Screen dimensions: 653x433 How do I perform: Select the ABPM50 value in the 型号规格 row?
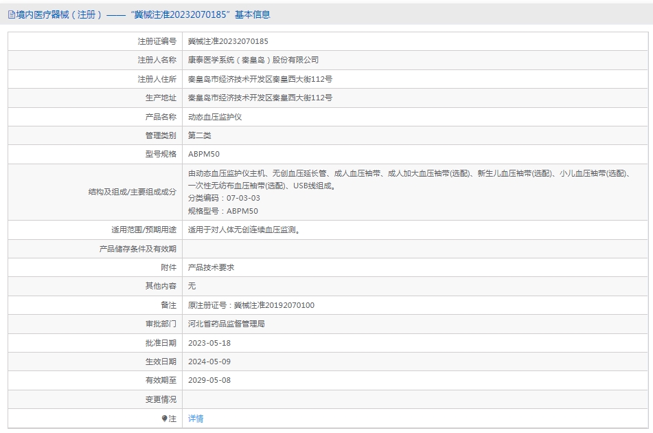pyautogui.click(x=204, y=154)
